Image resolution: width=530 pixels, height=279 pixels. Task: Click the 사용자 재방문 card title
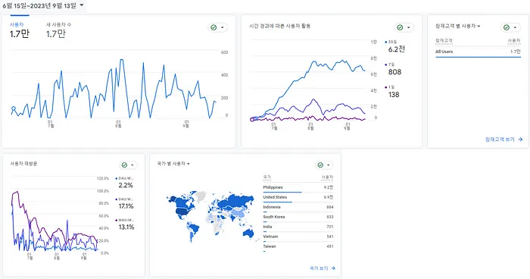pyautogui.click(x=23, y=164)
